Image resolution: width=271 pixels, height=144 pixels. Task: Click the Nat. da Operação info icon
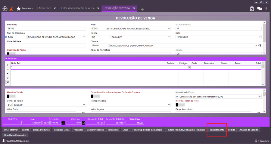click(x=6, y=37)
